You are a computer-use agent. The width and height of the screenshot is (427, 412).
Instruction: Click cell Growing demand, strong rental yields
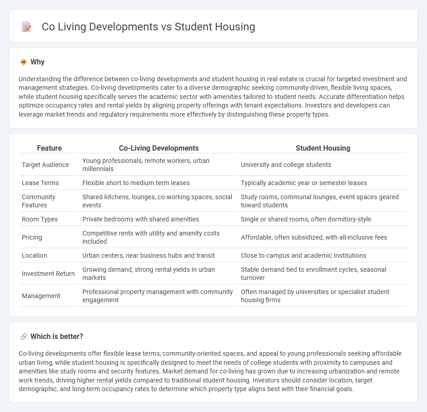(x=159, y=274)
